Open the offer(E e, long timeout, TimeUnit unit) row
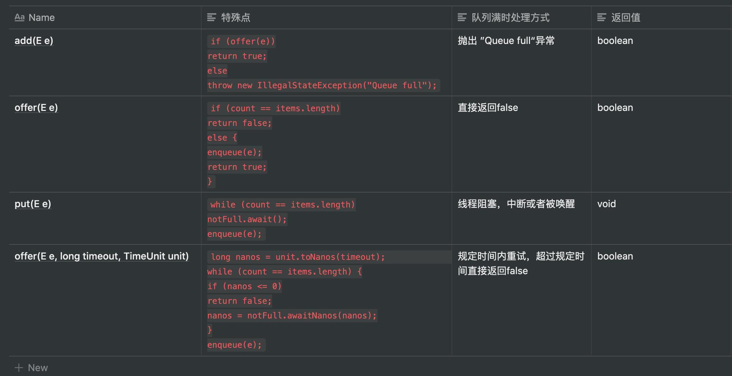Viewport: 732px width, 376px height. 102,256
